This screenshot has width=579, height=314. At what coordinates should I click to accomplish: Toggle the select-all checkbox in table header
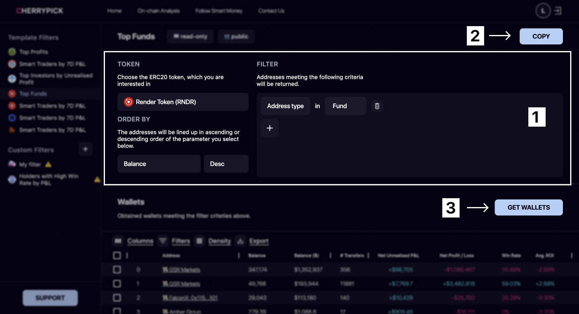point(117,255)
